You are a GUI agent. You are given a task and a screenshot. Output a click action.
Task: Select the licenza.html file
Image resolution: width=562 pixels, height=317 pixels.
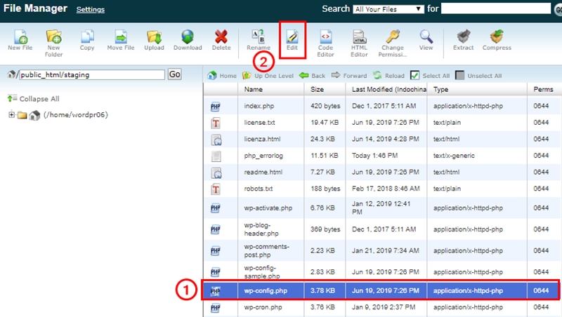tap(262, 139)
